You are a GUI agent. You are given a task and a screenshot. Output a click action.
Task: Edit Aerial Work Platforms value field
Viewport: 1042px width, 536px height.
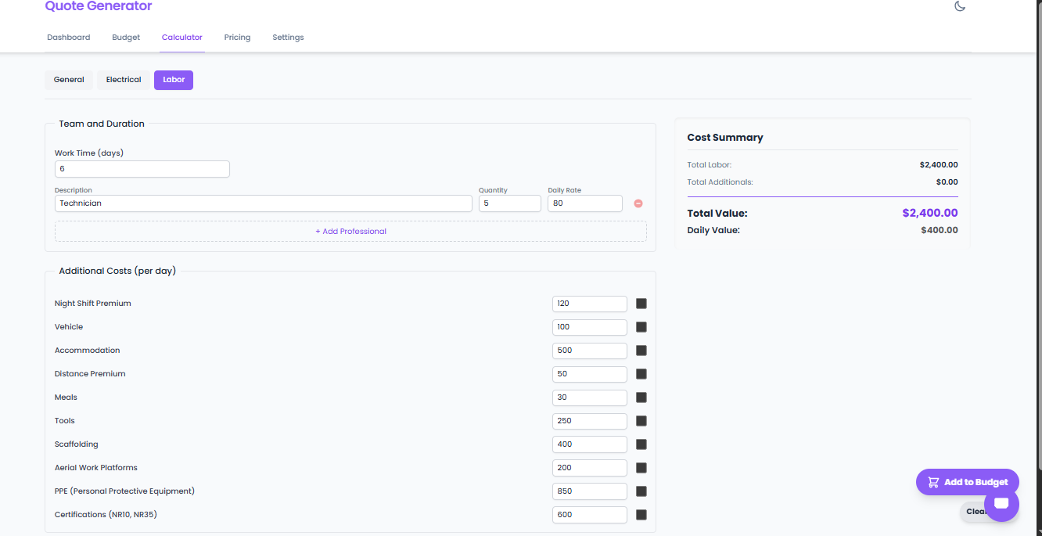(x=590, y=468)
